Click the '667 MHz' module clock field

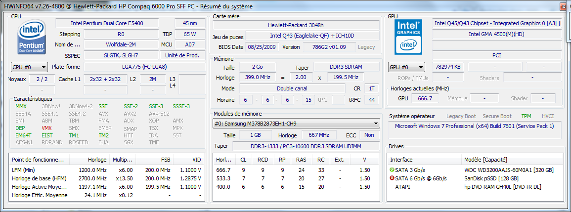pyautogui.click(x=319, y=135)
